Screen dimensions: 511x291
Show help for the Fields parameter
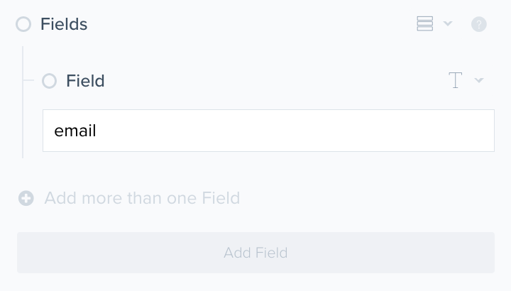479,24
